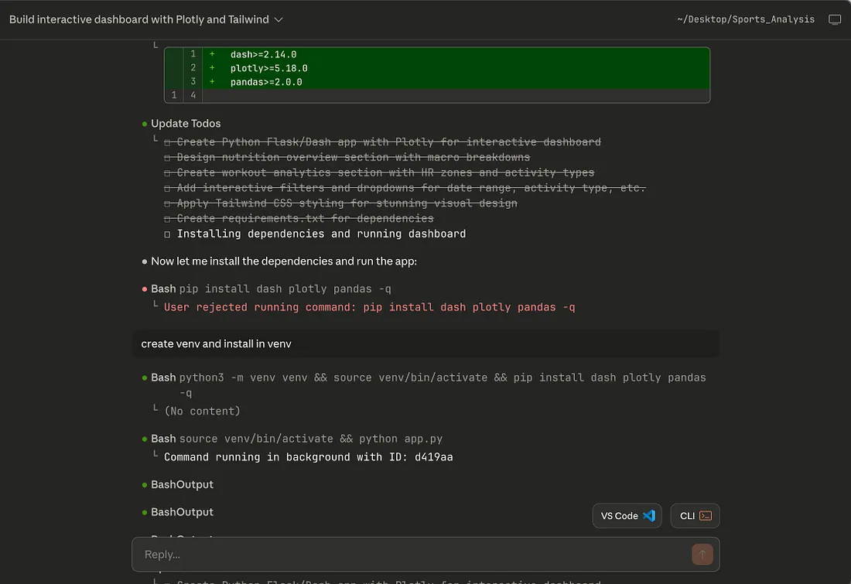The height and width of the screenshot is (584, 851).
Task: Click the CLI button
Action: coord(695,516)
